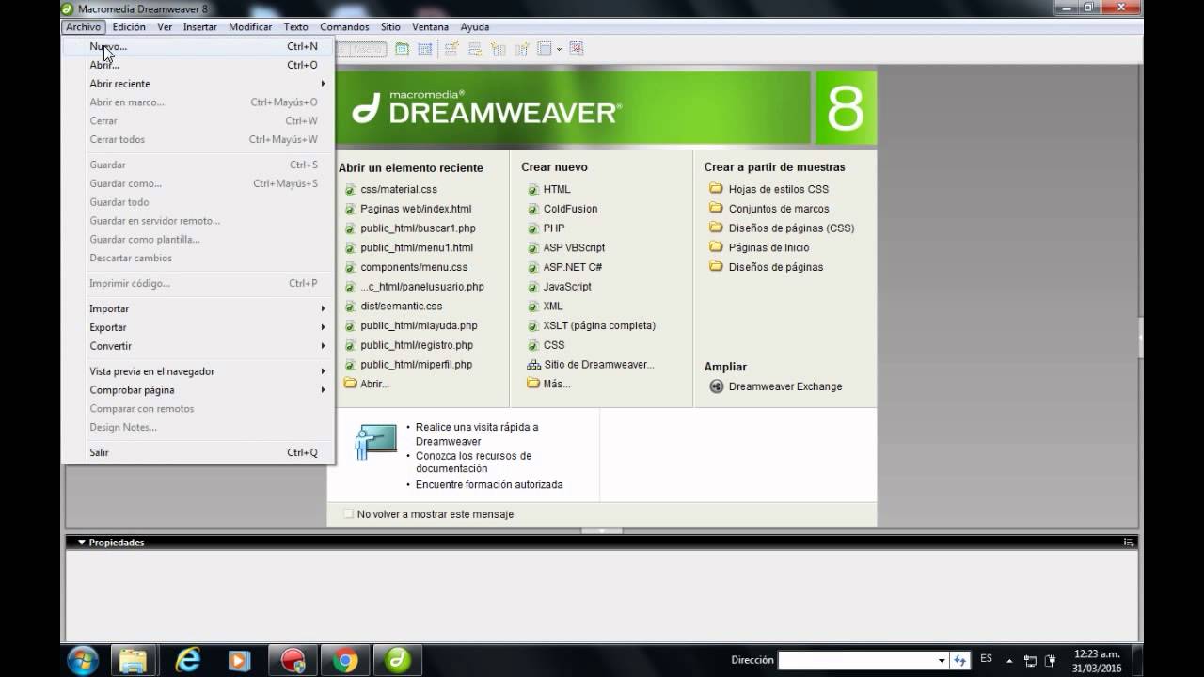Open Google Chrome from taskbar

[345, 660]
